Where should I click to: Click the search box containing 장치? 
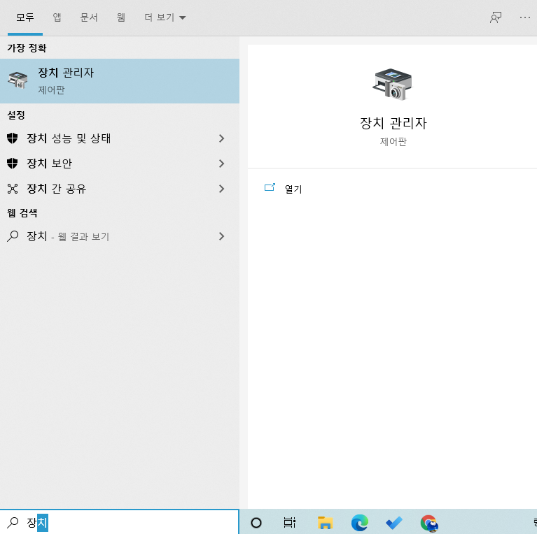click(120, 522)
